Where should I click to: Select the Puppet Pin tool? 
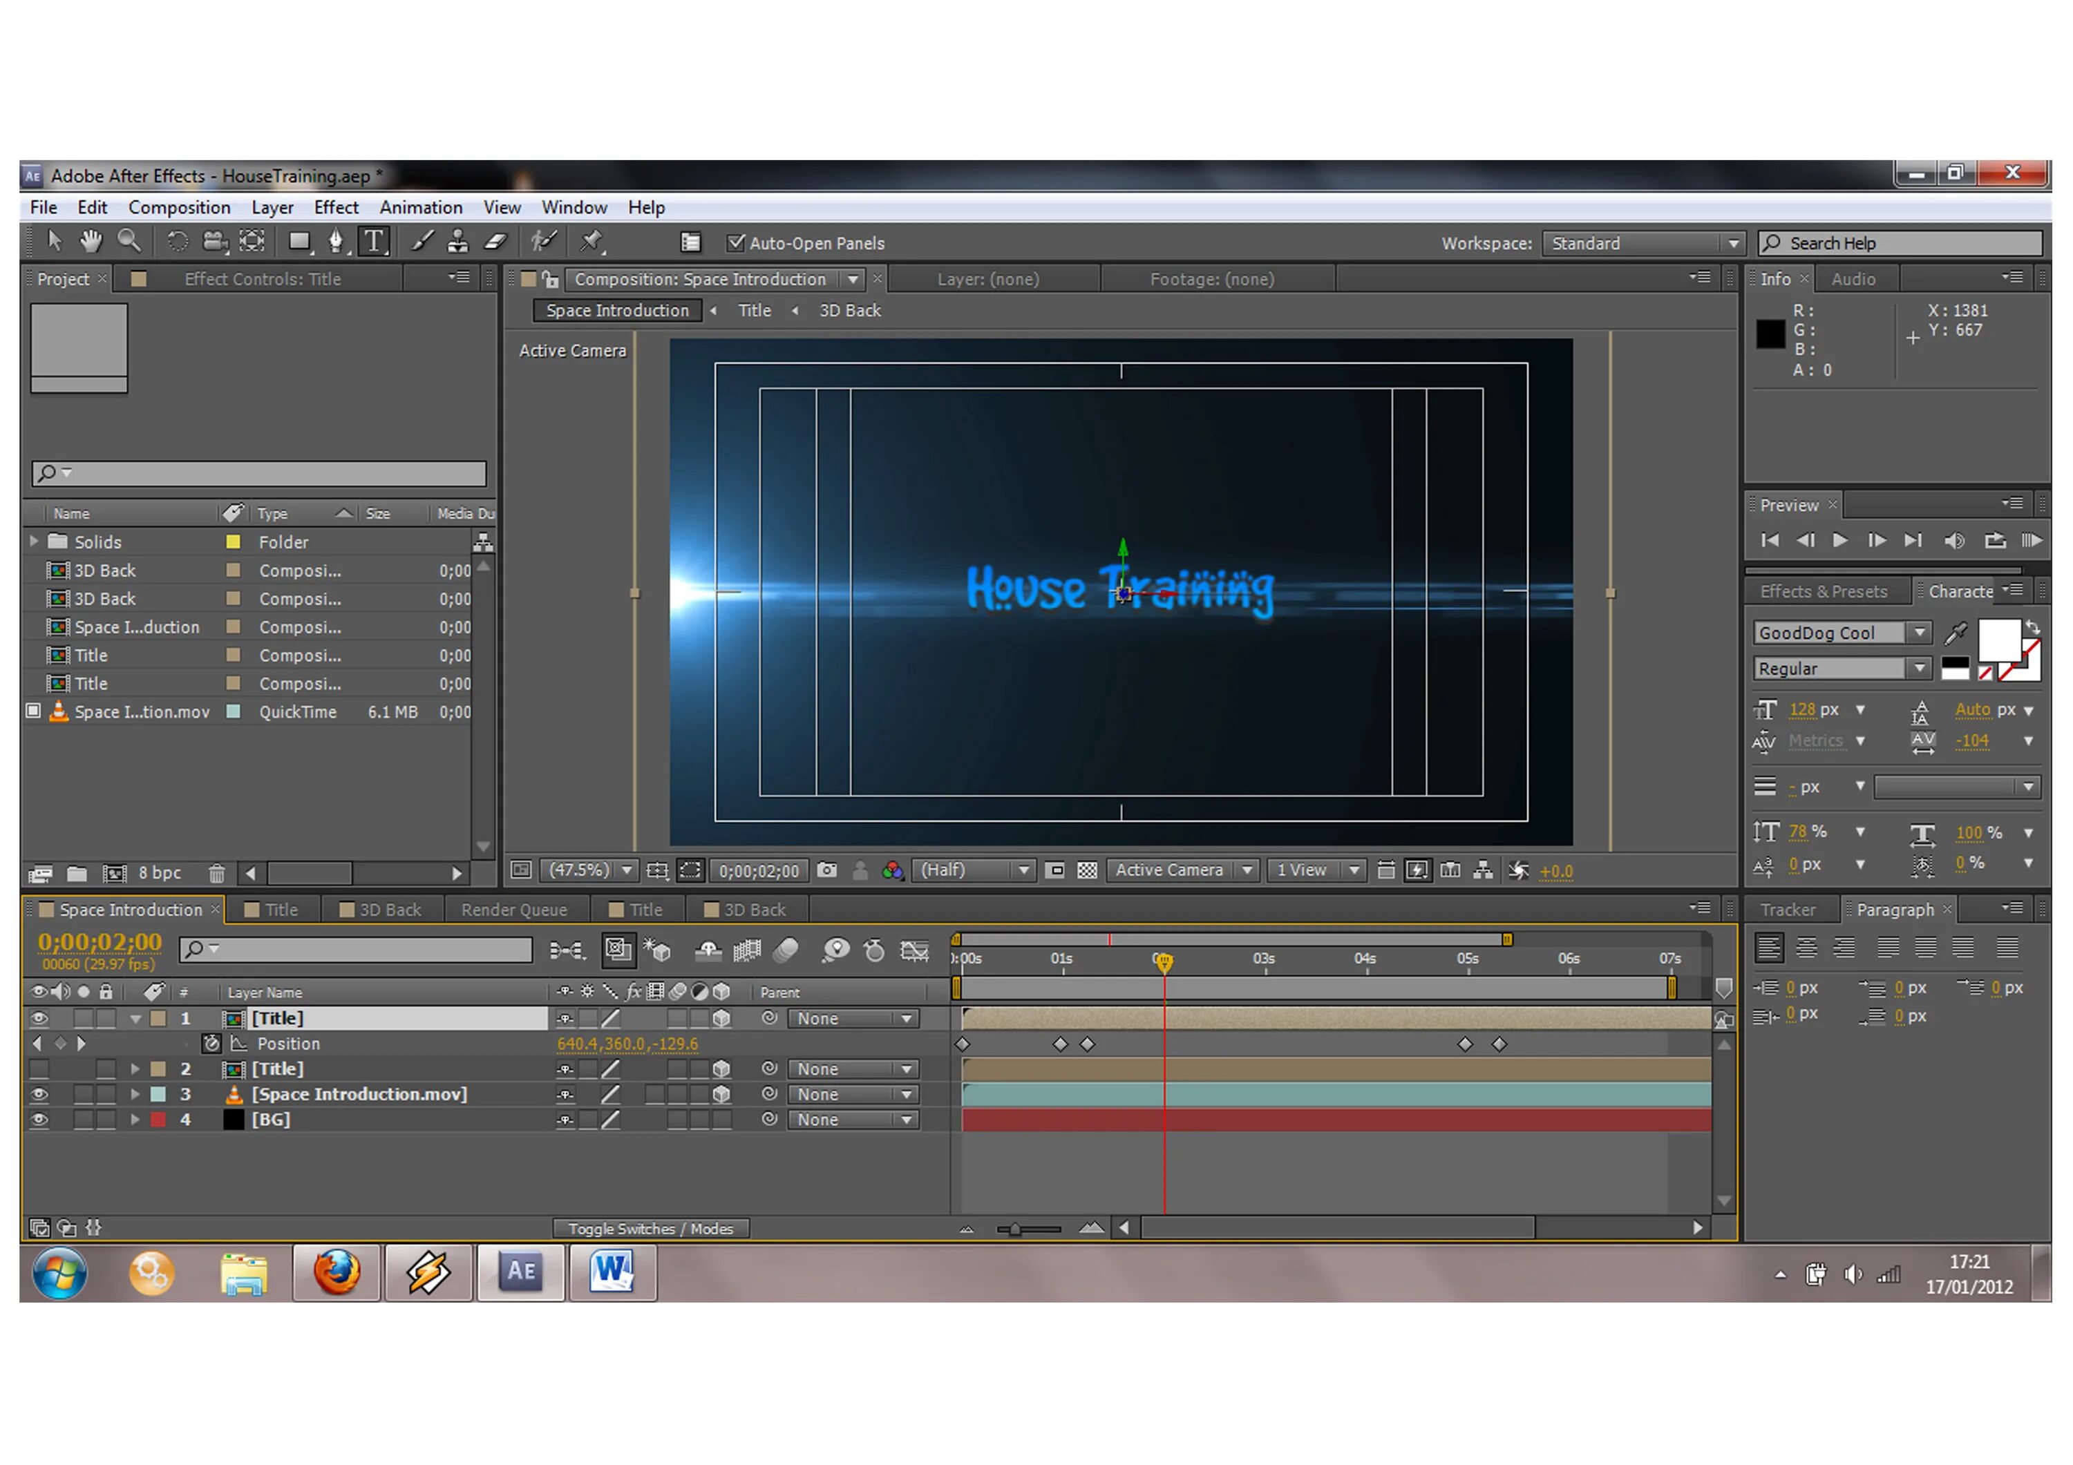tap(591, 241)
